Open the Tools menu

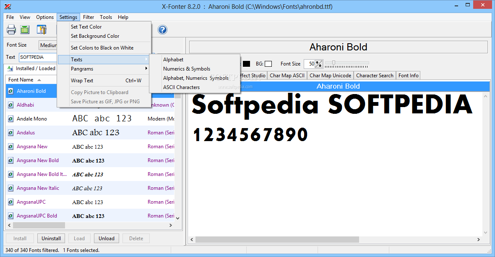pyautogui.click(x=106, y=17)
